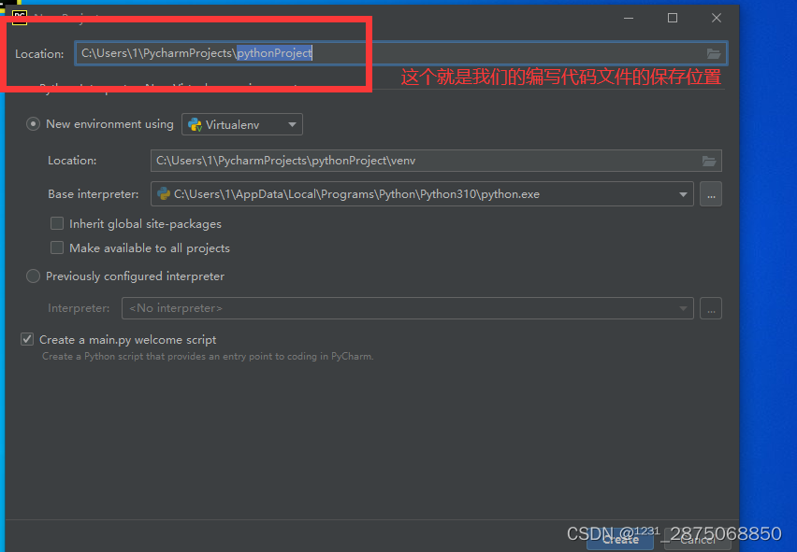Open the Virtualenv environment type dropdown

(x=242, y=124)
